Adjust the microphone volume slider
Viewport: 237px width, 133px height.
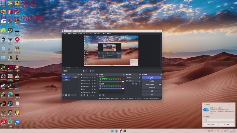112,81
